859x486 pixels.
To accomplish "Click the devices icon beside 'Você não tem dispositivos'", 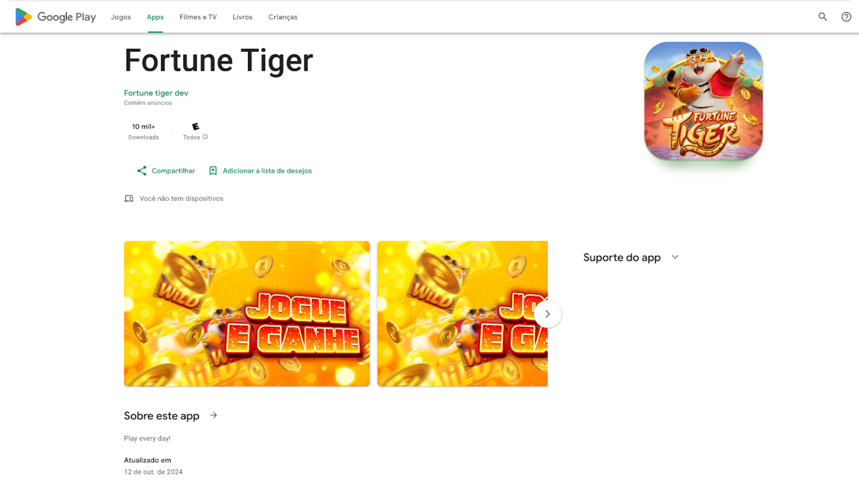I will (129, 198).
